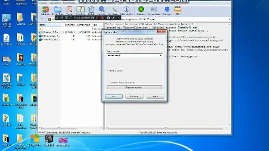Open the Assistente wizard wand icon
Viewport: 269px width, 151px height.
click(x=113, y=10)
